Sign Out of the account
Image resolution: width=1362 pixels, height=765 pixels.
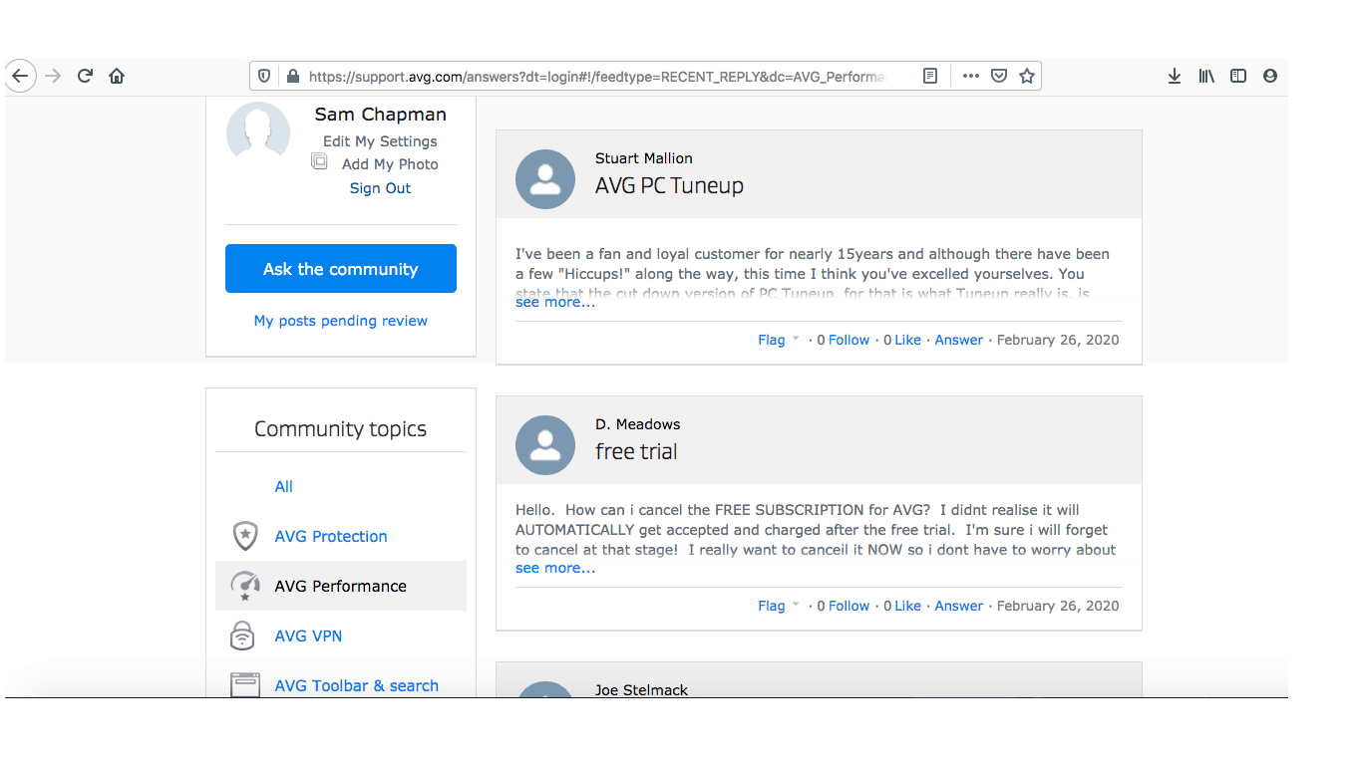380,188
